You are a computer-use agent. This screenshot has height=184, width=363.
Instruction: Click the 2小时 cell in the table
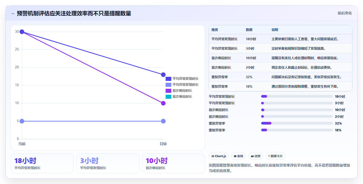coord(250,68)
